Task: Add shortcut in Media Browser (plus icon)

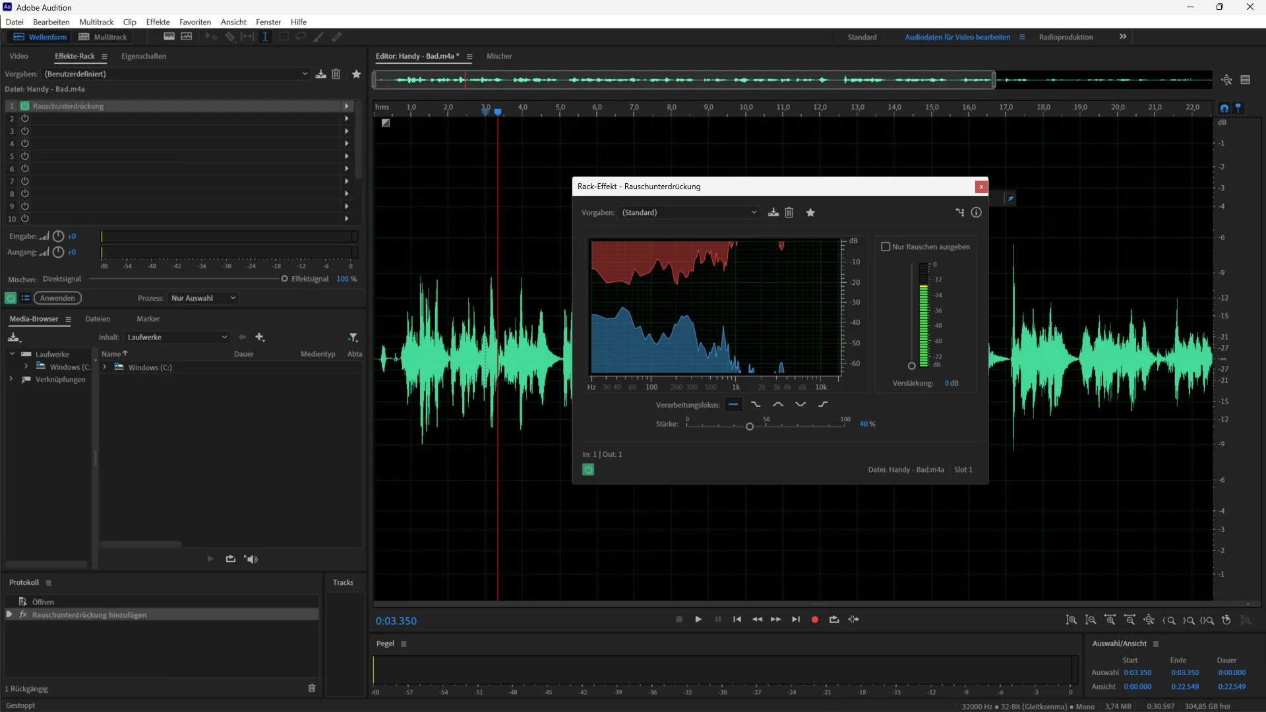Action: point(260,337)
